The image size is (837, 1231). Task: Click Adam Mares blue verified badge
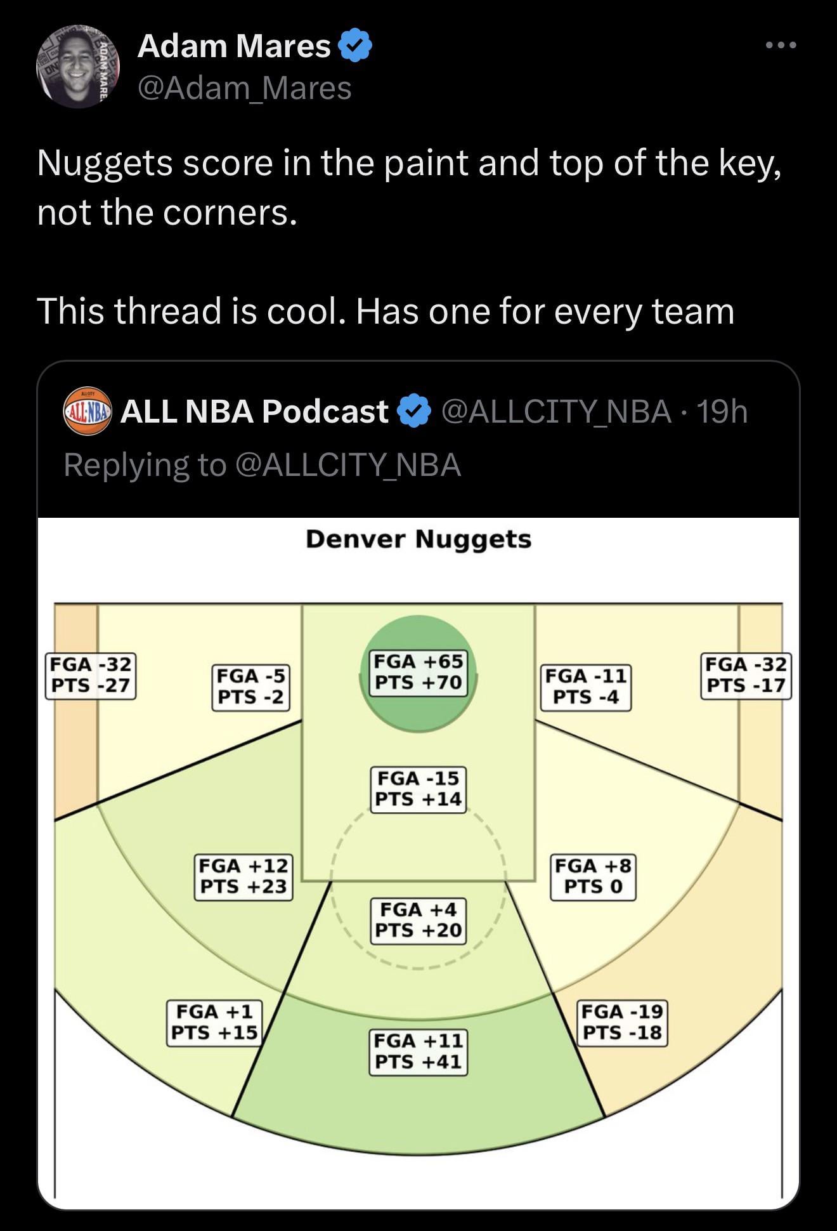tap(356, 46)
